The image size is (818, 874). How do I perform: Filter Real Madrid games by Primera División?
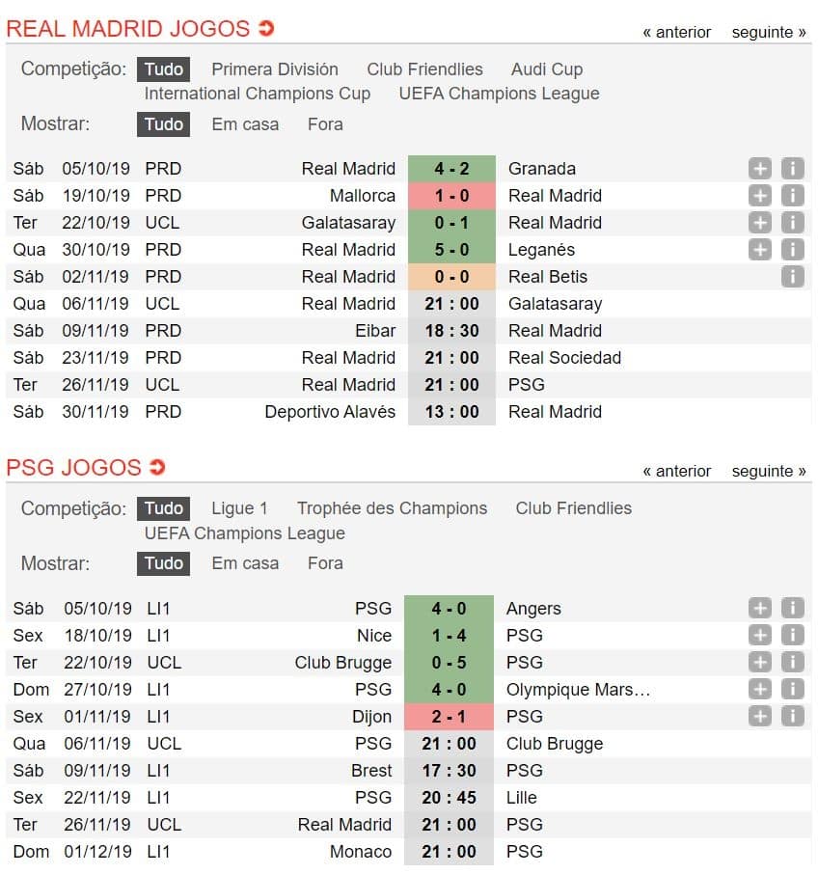coord(275,69)
